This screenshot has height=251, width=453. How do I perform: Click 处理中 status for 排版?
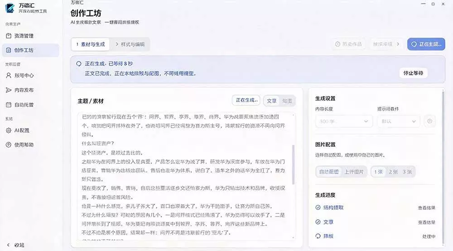[429, 236]
